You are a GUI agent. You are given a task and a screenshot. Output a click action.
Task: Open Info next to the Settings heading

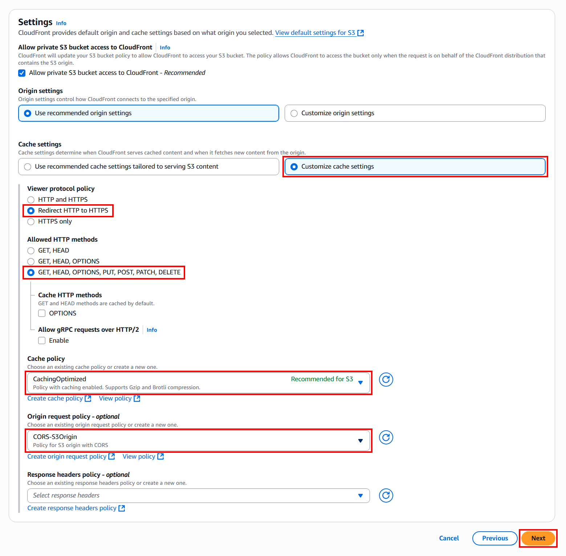(61, 23)
